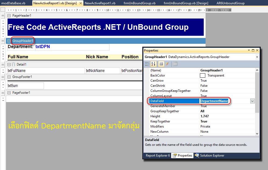
Task: Click the CanGrow property row
Action: (202, 81)
